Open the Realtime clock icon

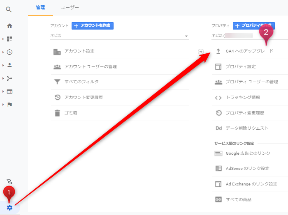coord(9,52)
